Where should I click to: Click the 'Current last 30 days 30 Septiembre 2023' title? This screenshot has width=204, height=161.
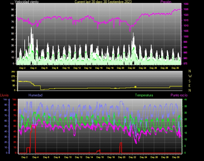coord(103,2)
